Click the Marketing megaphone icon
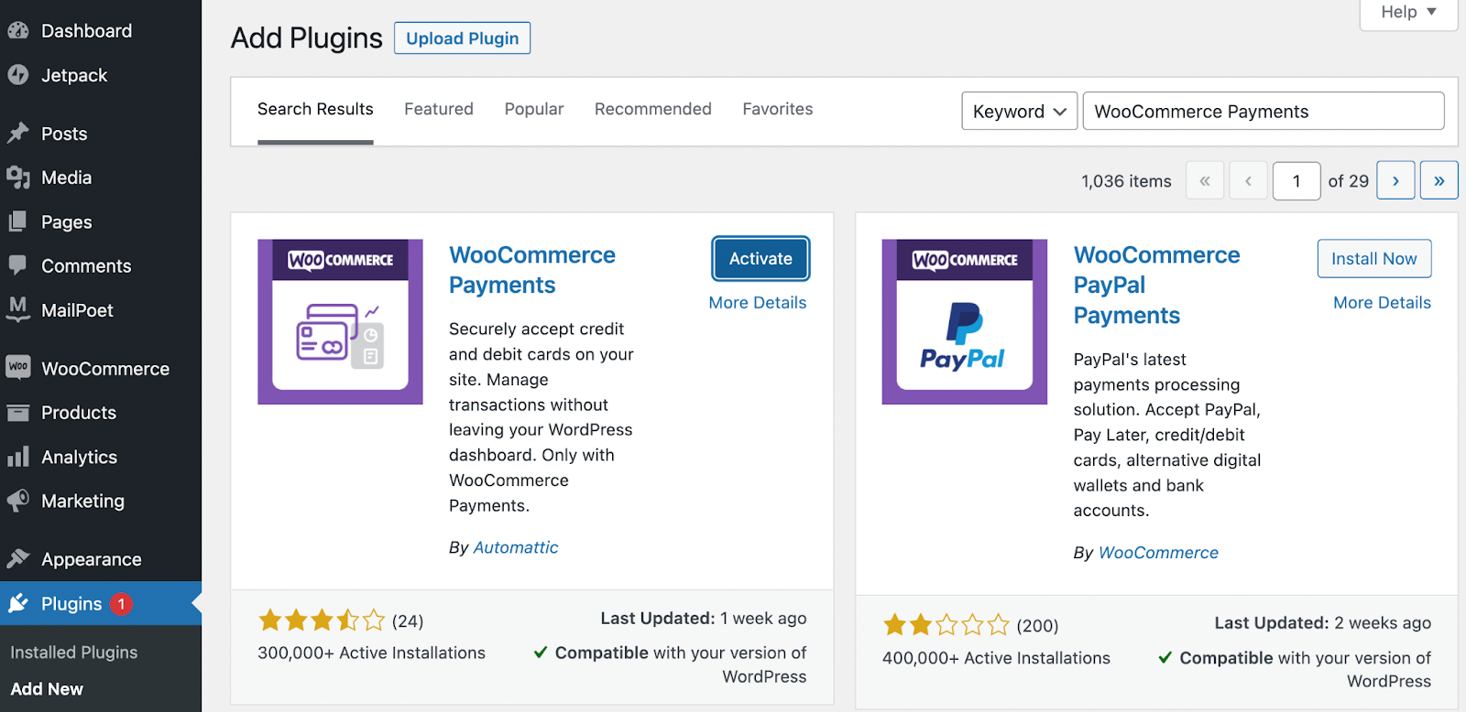 pos(18,501)
